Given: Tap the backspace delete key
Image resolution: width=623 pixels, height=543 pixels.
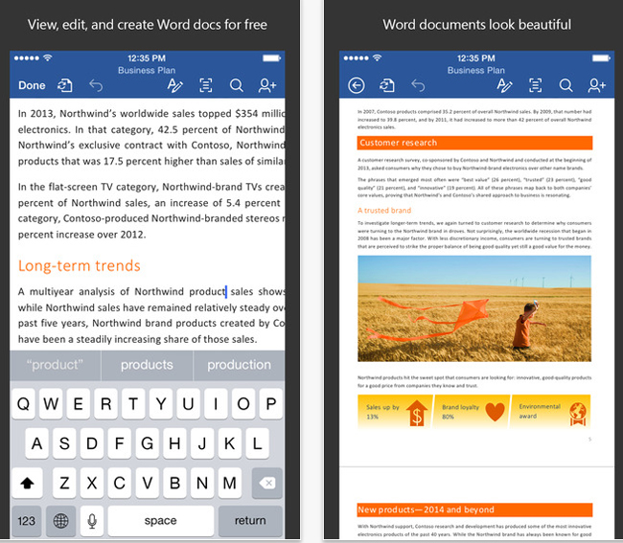Looking at the screenshot, I should coord(267,483).
